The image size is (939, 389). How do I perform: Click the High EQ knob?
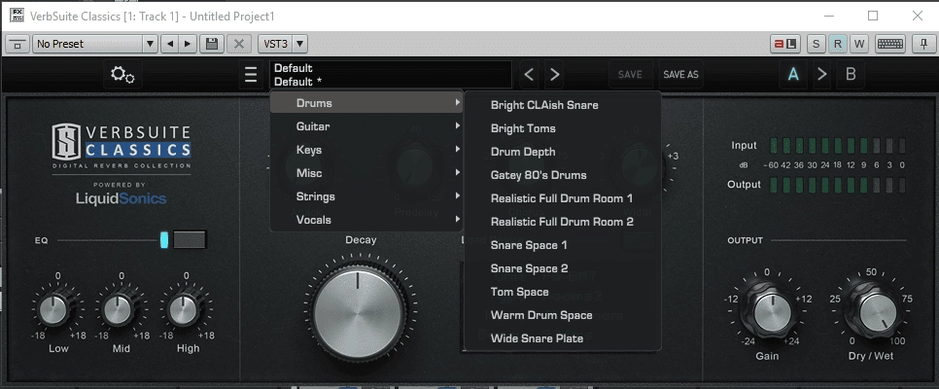183,309
